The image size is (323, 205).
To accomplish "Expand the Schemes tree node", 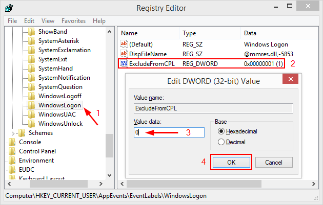I will coord(13,133).
